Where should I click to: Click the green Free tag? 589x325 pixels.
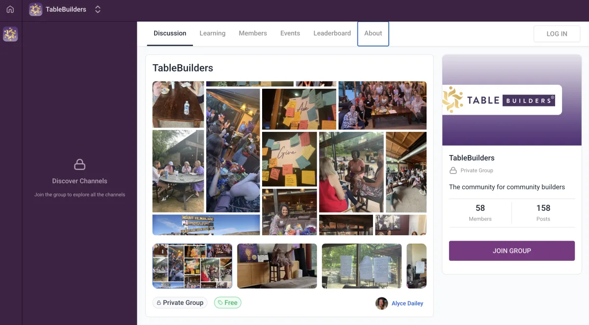(x=228, y=303)
